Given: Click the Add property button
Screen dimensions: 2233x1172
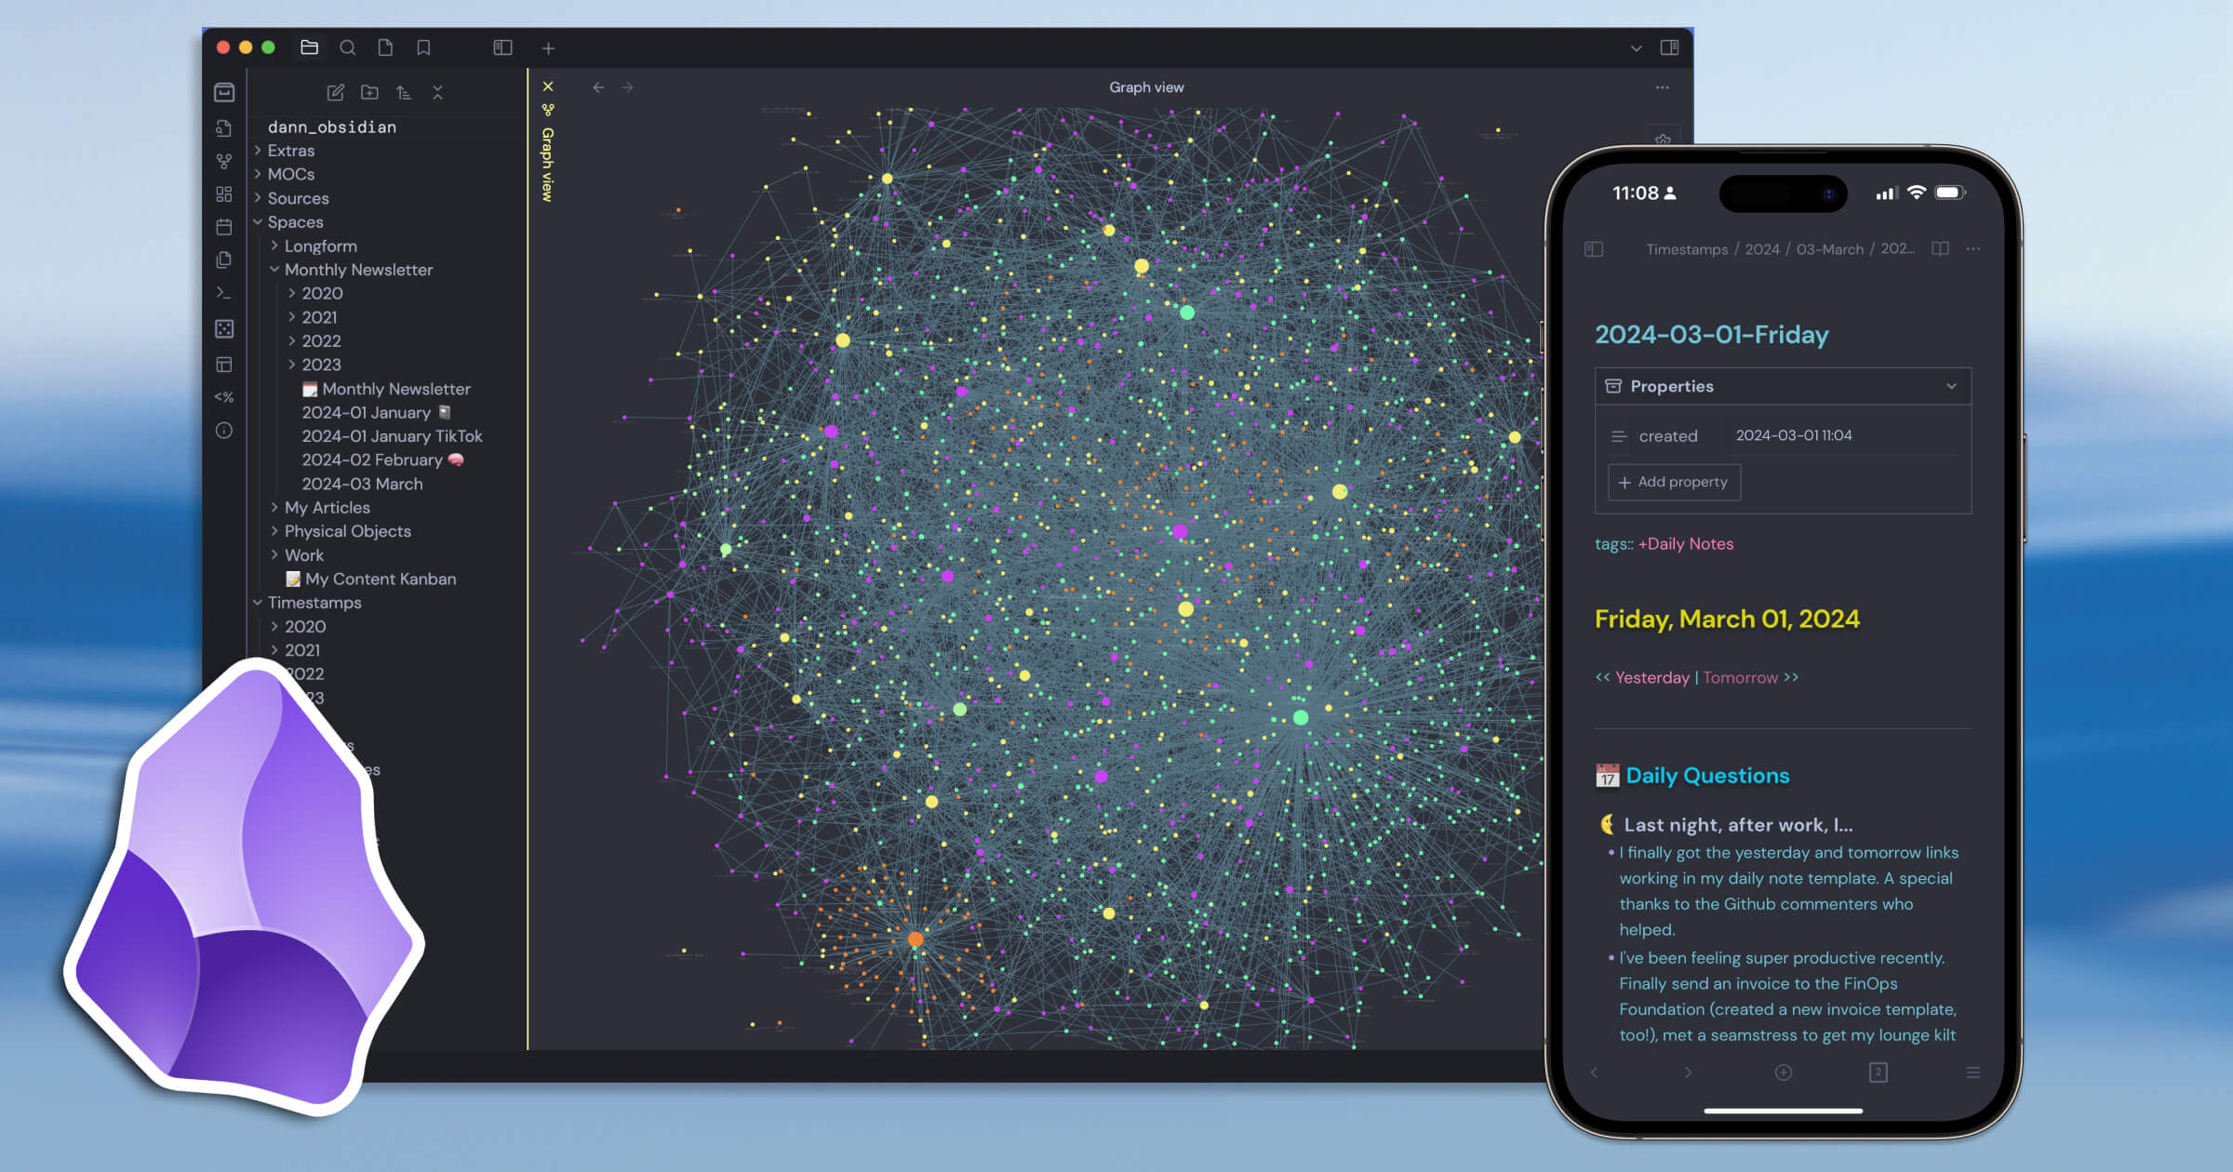Looking at the screenshot, I should 1675,481.
